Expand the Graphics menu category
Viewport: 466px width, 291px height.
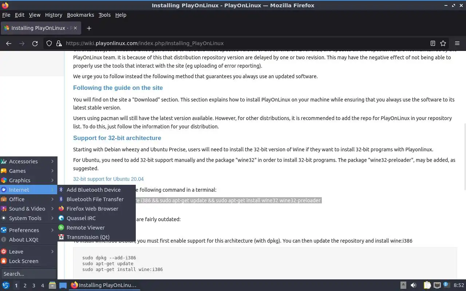pyautogui.click(x=28, y=180)
